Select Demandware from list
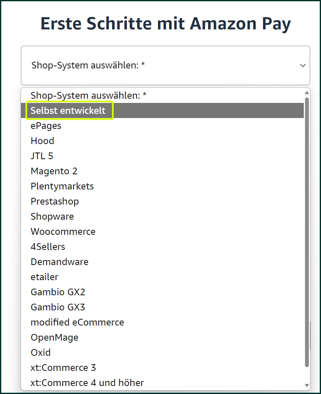Image resolution: width=321 pixels, height=394 pixels. click(162, 262)
